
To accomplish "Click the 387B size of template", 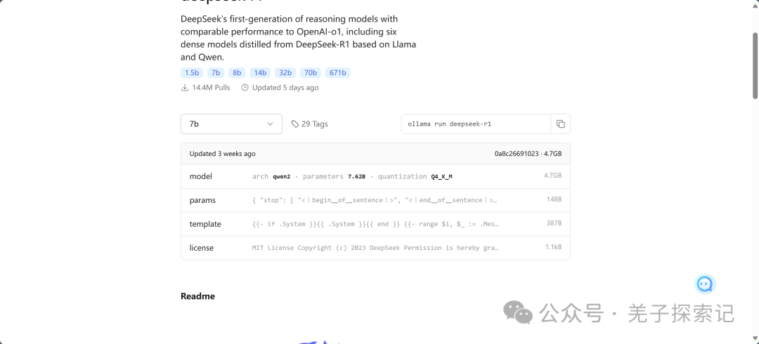I will tap(554, 223).
